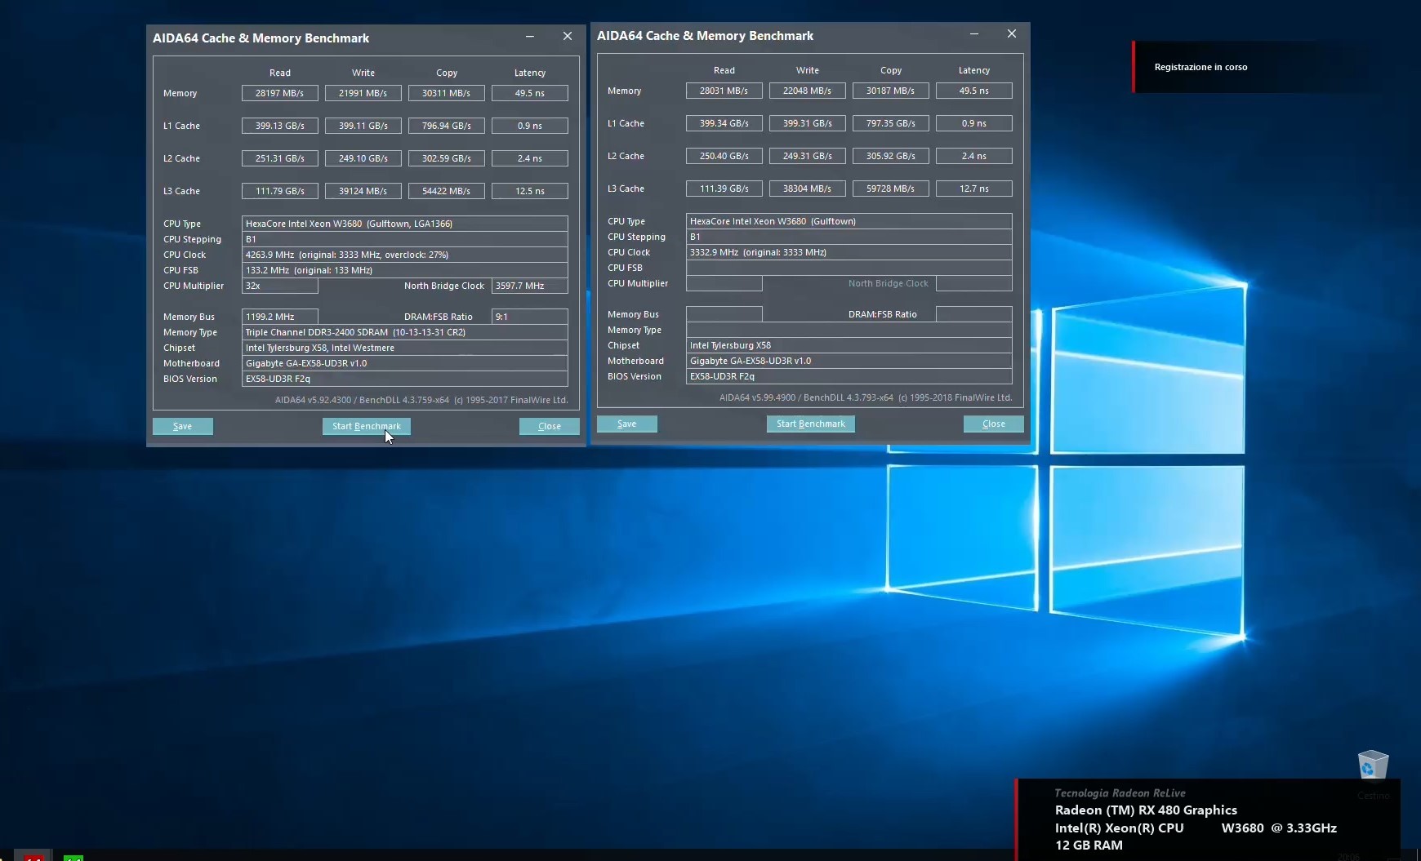Click the empty Memory Type field in right window

point(849,330)
